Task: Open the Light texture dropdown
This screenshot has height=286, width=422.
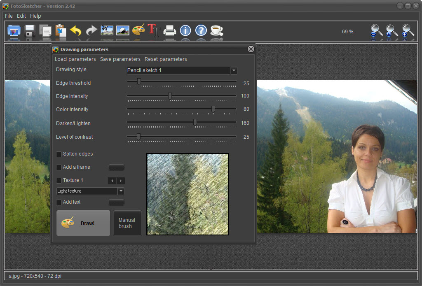Action: pos(121,191)
